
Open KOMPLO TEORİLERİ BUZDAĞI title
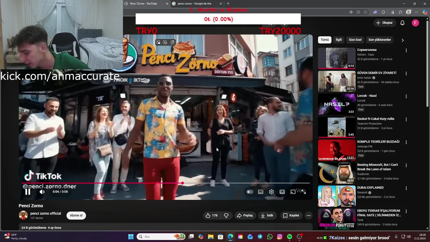378,142
